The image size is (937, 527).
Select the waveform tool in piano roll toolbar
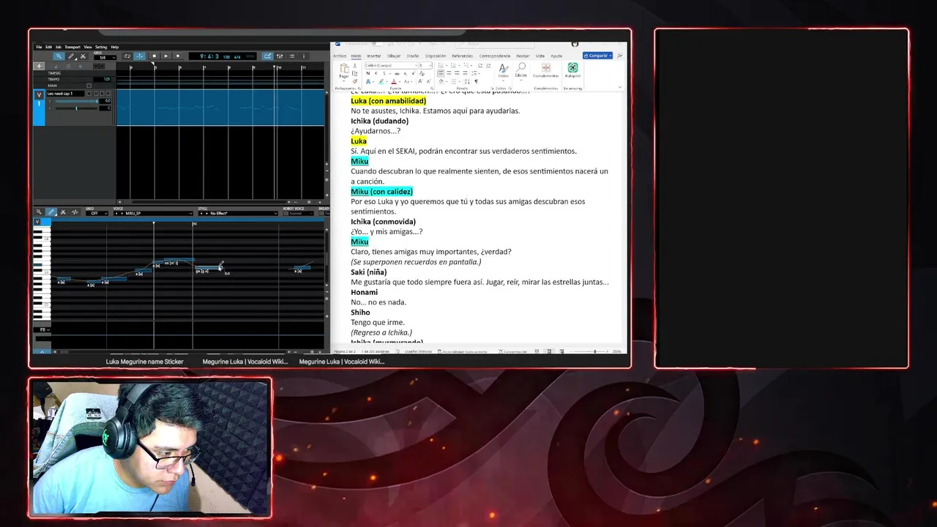click(x=75, y=212)
